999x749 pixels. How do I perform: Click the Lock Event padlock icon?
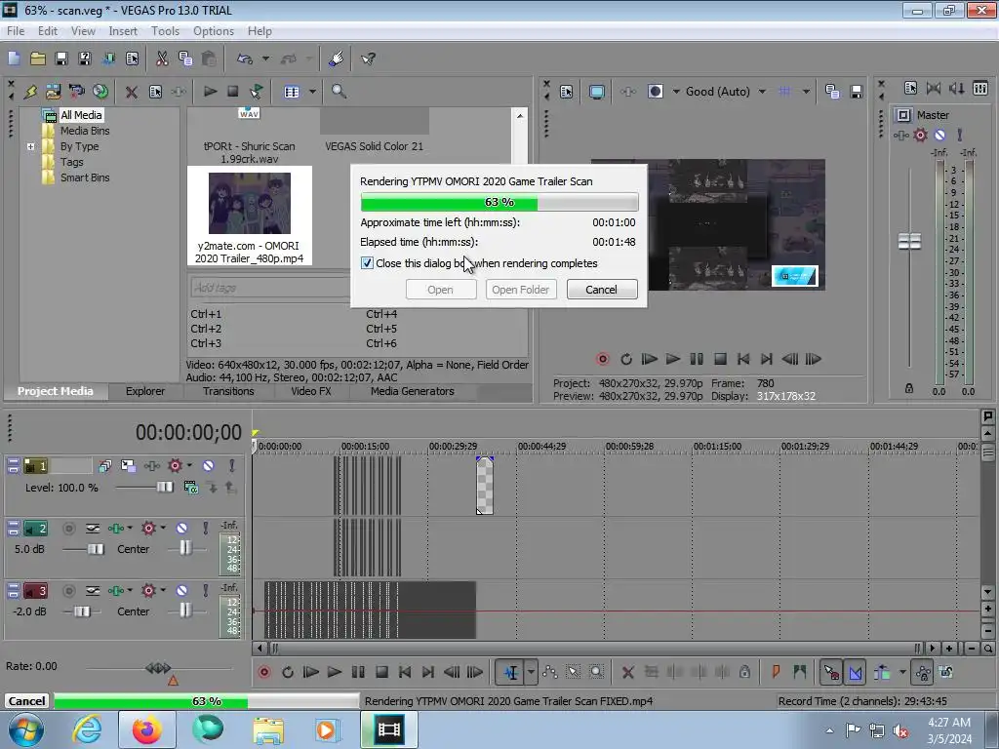click(744, 672)
